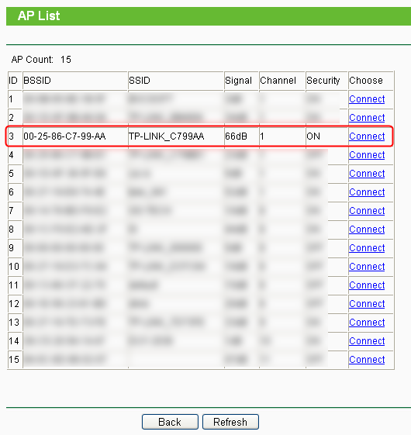Click Connect link in row 8

point(367,230)
